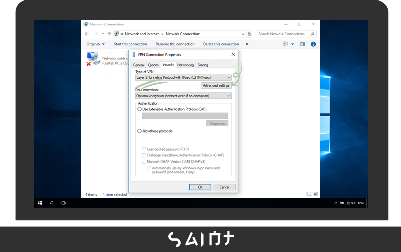401x252 pixels.
Task: Open the Options tab
Action: click(153, 65)
